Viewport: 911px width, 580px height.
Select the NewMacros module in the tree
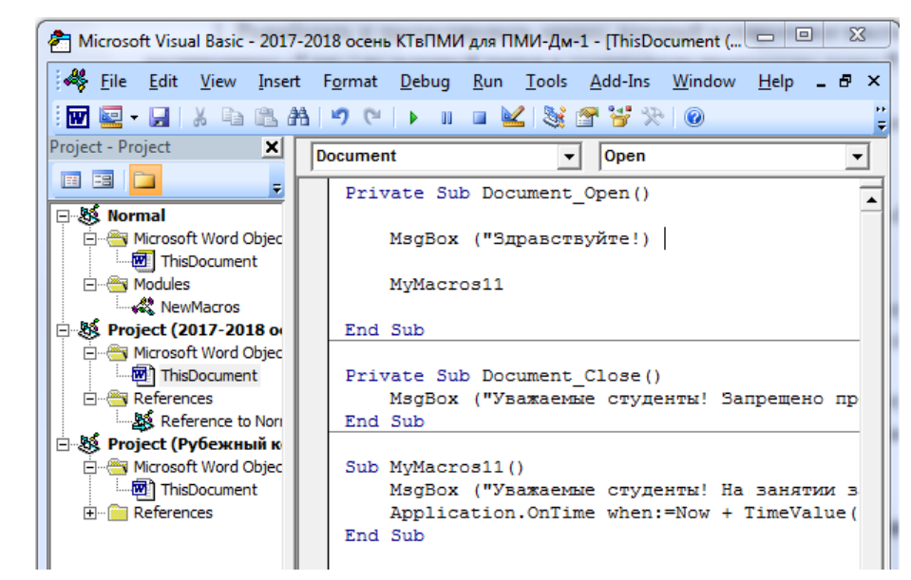(x=199, y=308)
